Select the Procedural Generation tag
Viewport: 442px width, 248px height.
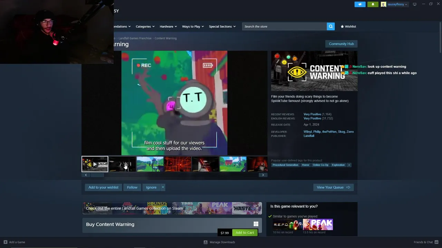click(285, 165)
